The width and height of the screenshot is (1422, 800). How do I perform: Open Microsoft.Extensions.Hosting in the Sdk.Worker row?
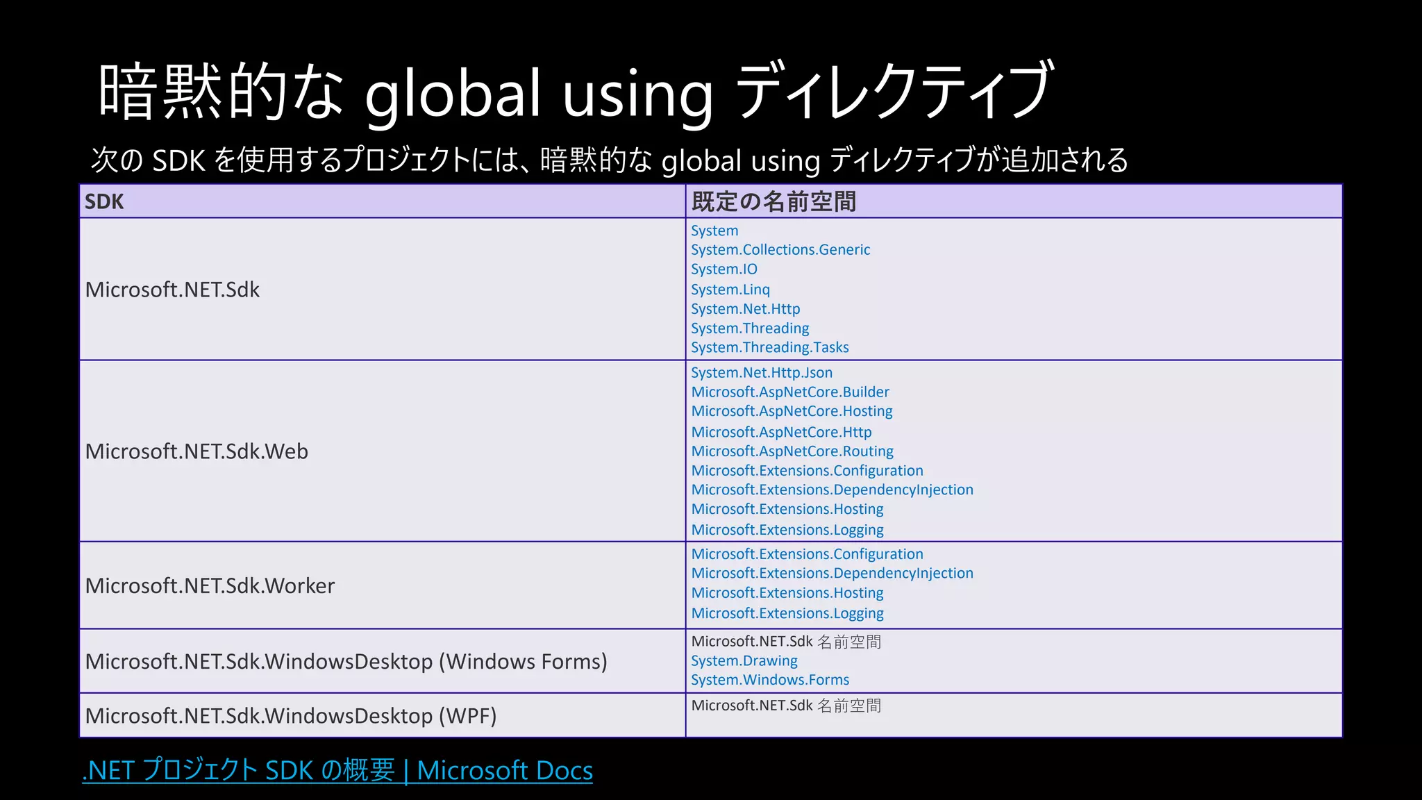point(787,593)
